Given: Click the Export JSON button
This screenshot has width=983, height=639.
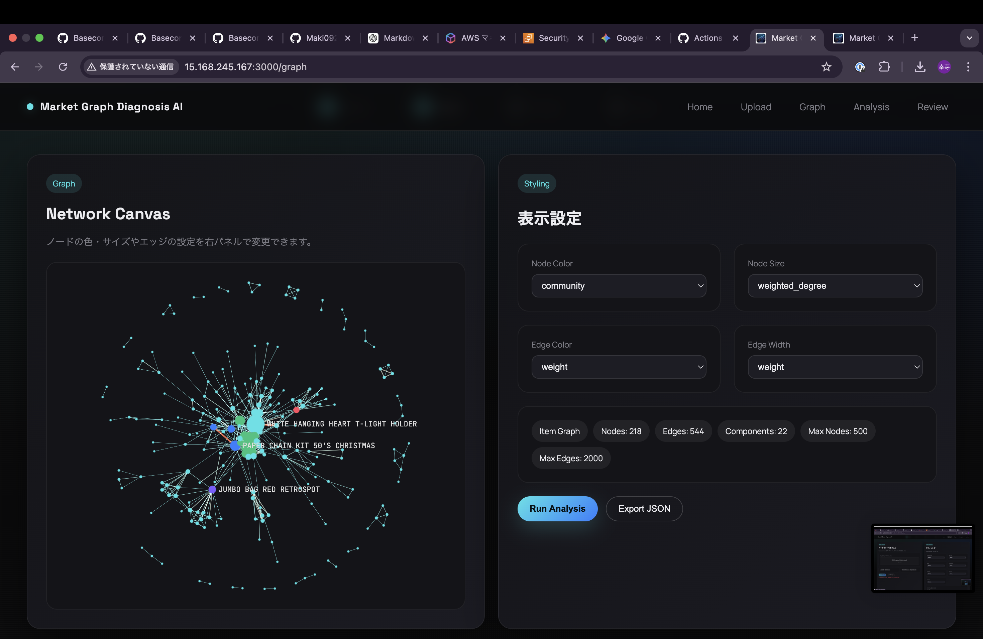Looking at the screenshot, I should pos(644,509).
